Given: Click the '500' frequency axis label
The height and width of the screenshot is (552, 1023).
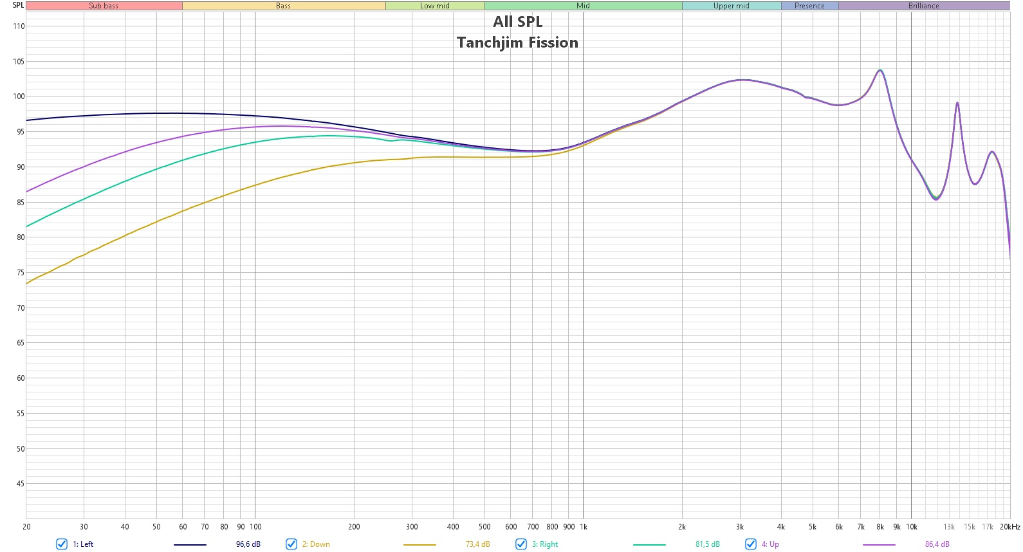Looking at the screenshot, I should point(484,527).
